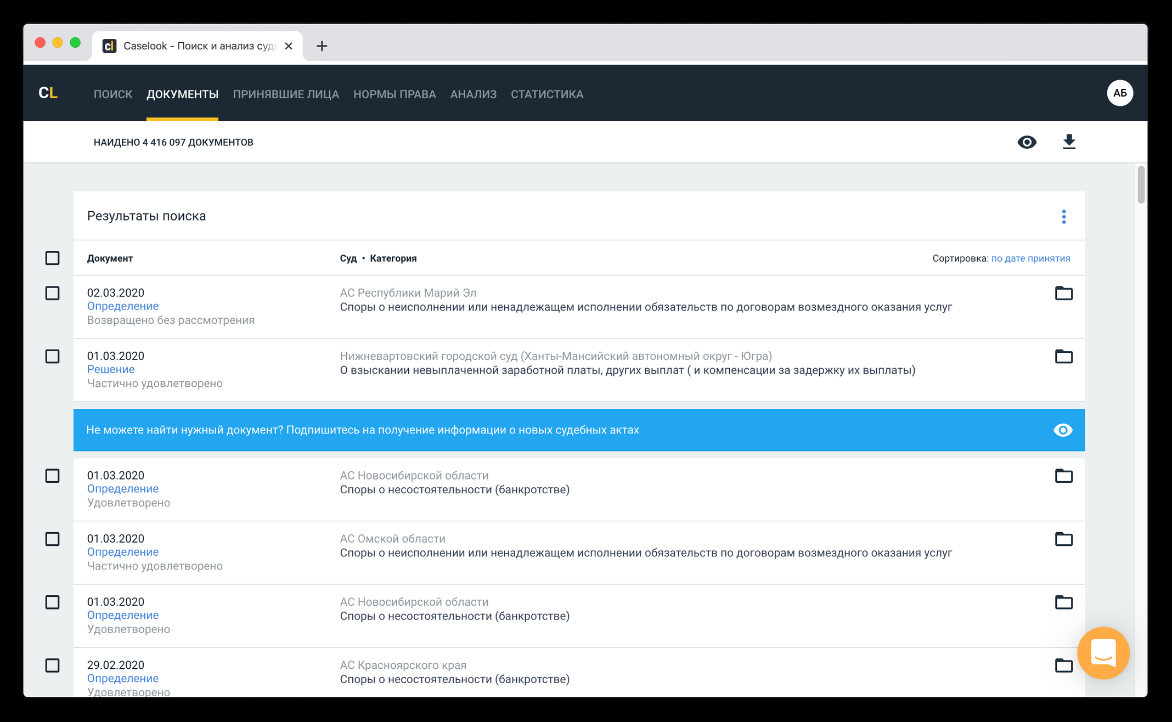Open the orange chat support widget
This screenshot has height=722, width=1172.
click(1103, 653)
